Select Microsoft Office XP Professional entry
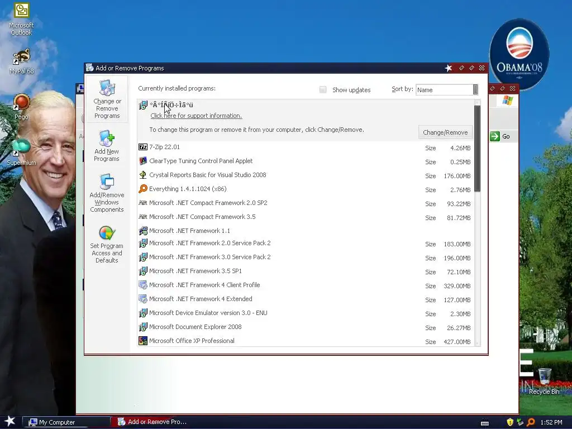The width and height of the screenshot is (572, 429). pos(306,341)
